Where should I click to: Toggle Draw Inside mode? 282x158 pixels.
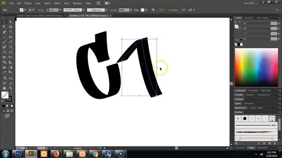pyautogui.click(x=12, y=111)
